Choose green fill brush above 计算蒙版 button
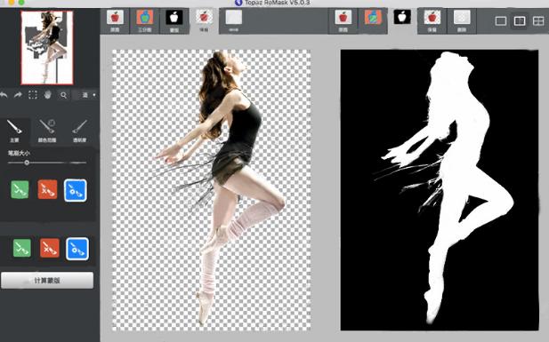This screenshot has width=549, height=342. pos(21,248)
